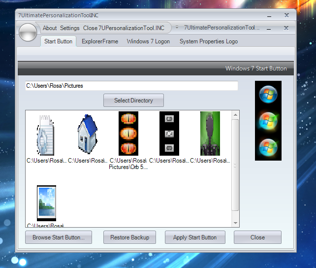This screenshot has height=268, width=316.
Task: Switch to the Start Button tab
Action: (x=58, y=41)
